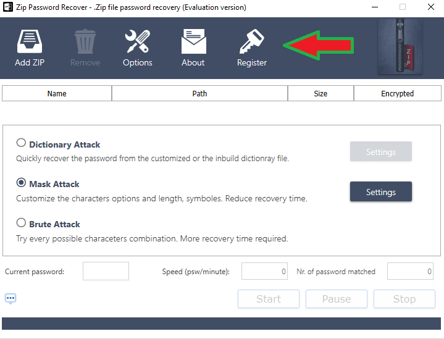Click the Stop button
The image size is (444, 339).
pyautogui.click(x=404, y=299)
